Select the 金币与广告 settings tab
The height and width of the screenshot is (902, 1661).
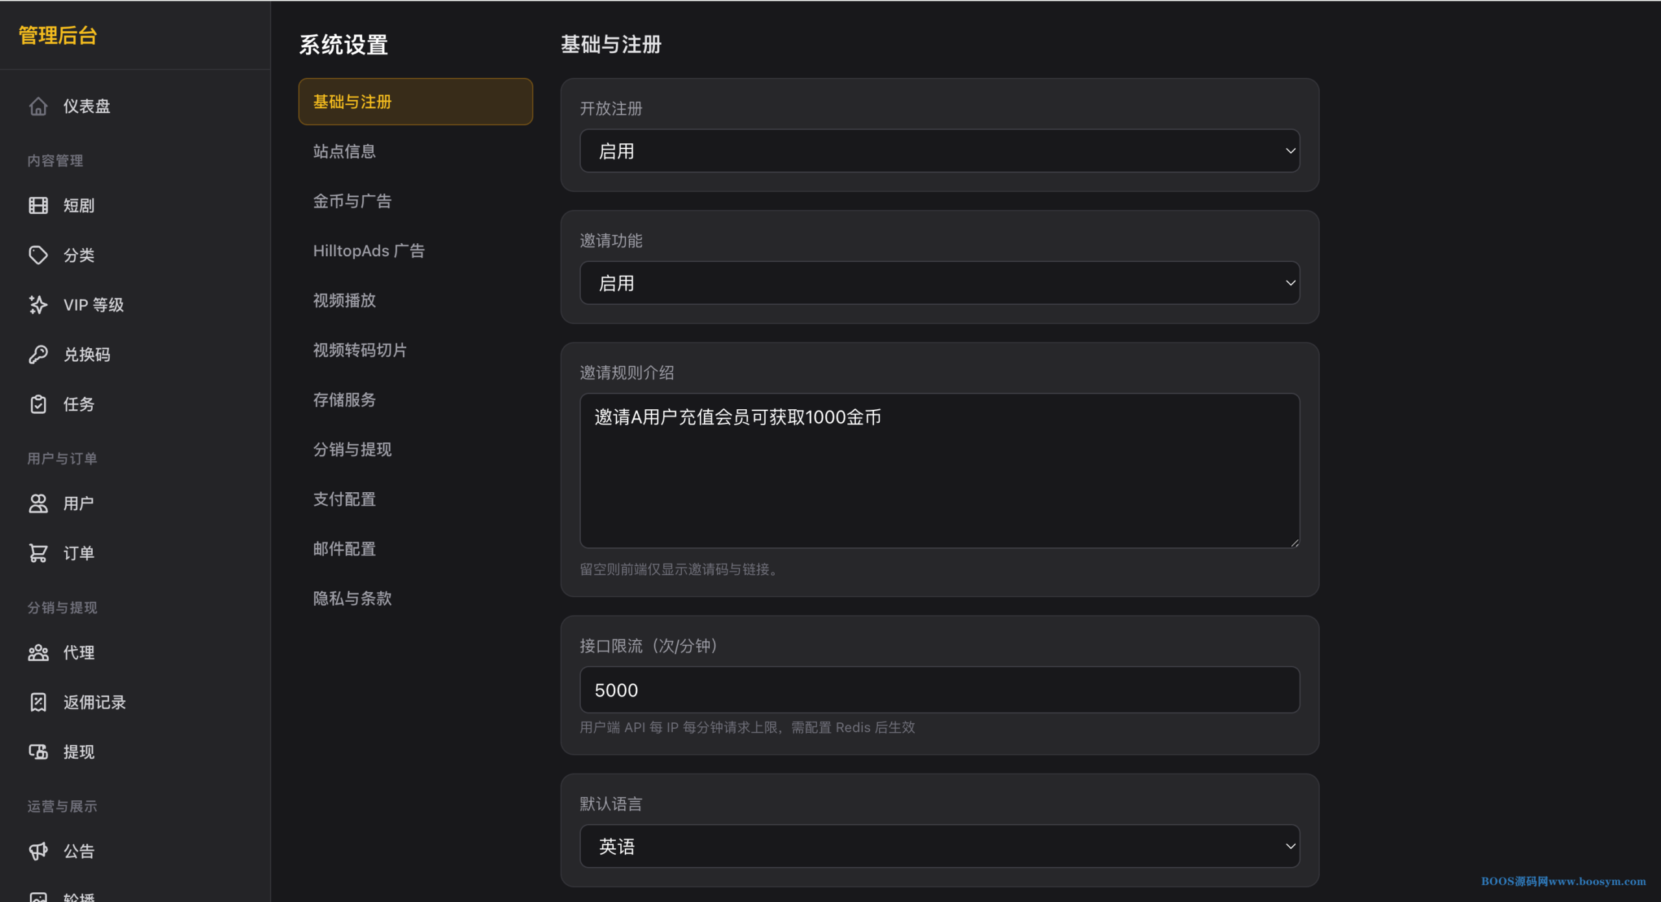(352, 201)
